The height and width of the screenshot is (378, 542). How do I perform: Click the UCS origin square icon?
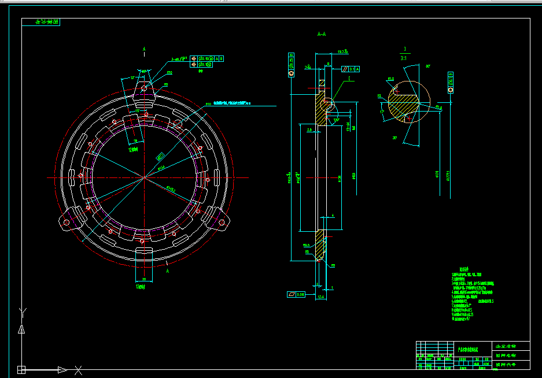pyautogui.click(x=21, y=370)
